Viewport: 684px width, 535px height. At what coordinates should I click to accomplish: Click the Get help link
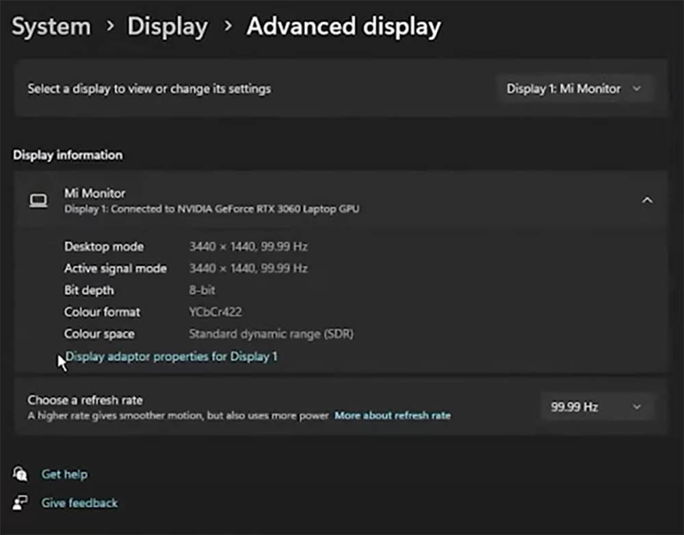click(64, 474)
